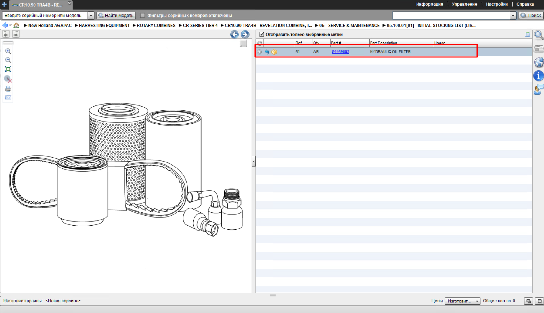Click part number link 84469093
Viewport: 544px width, 313px height.
(x=340, y=52)
